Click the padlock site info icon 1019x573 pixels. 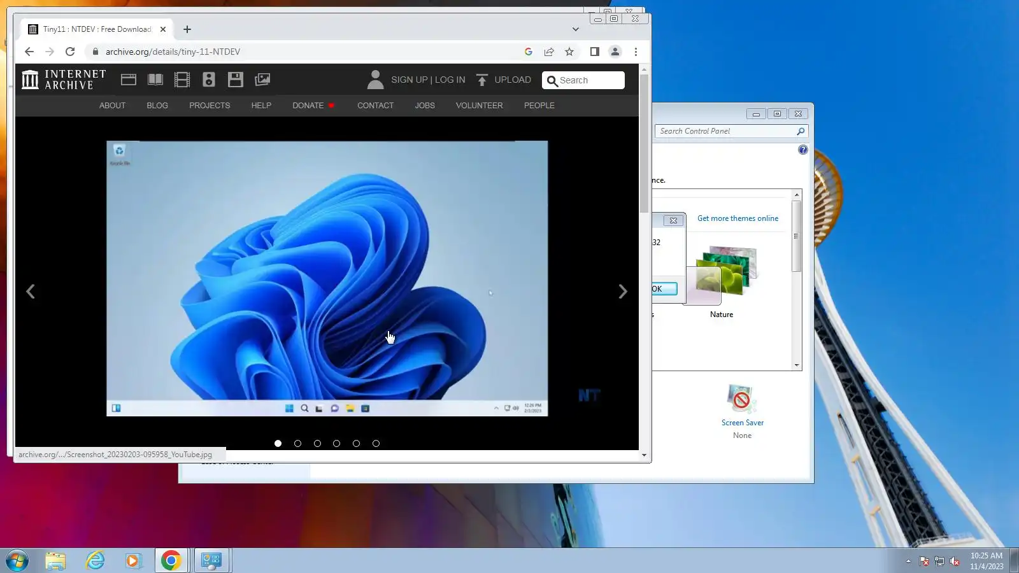[96, 52]
